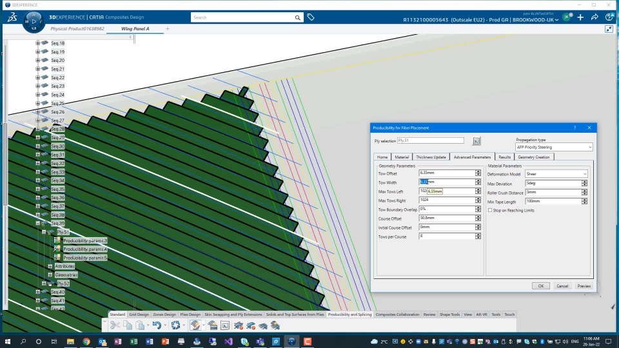Click the Paste icon in toolbar
The image size is (619, 348).
click(140, 325)
